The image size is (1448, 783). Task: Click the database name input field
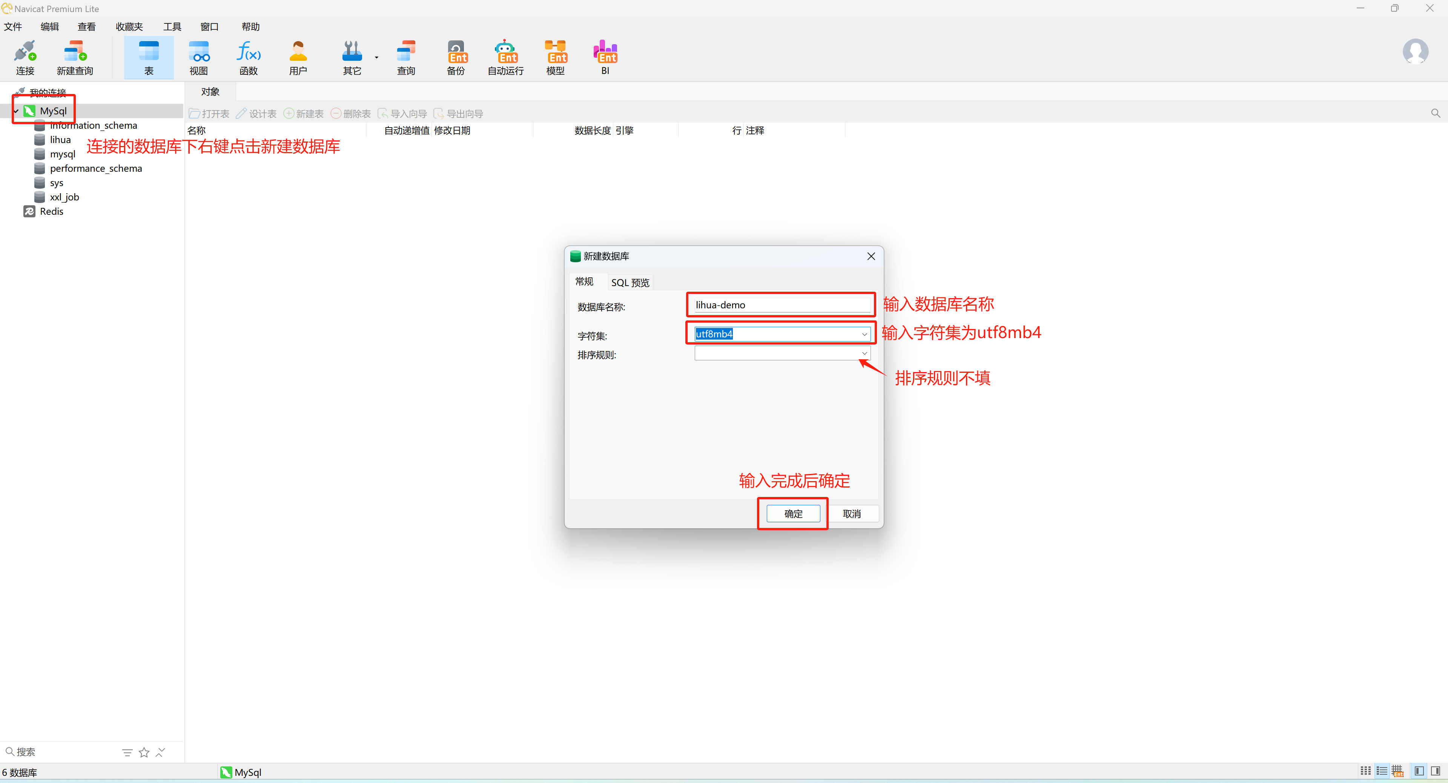point(782,305)
